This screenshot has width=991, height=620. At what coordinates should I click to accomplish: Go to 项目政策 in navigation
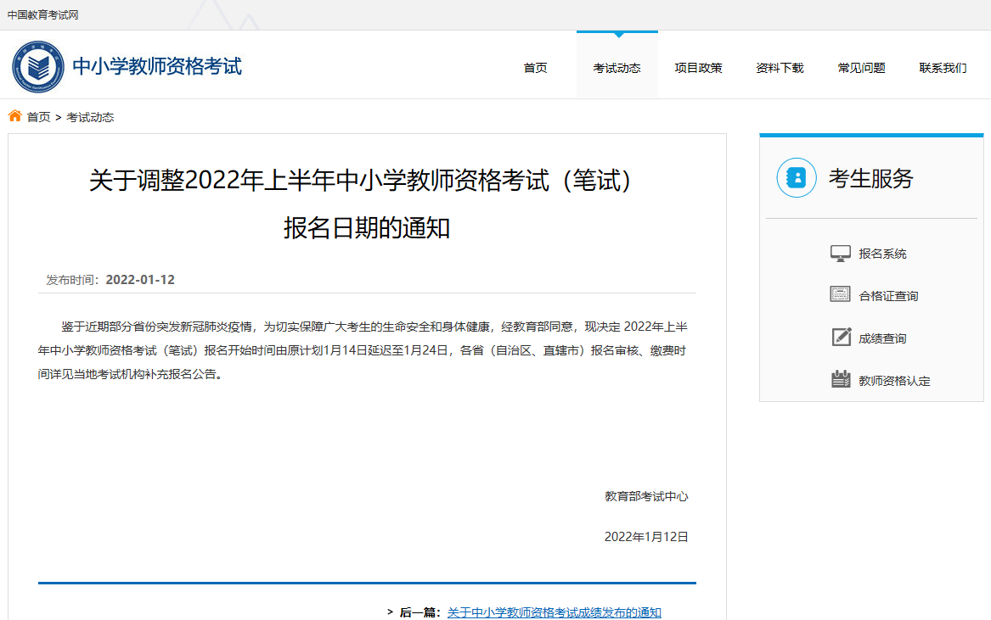[698, 68]
